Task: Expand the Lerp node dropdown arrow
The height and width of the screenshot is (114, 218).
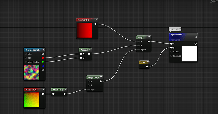Action: point(149,37)
